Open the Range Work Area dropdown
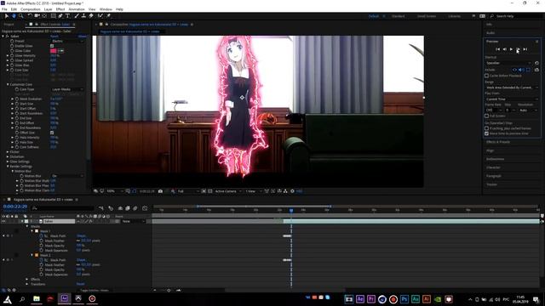 pos(512,88)
